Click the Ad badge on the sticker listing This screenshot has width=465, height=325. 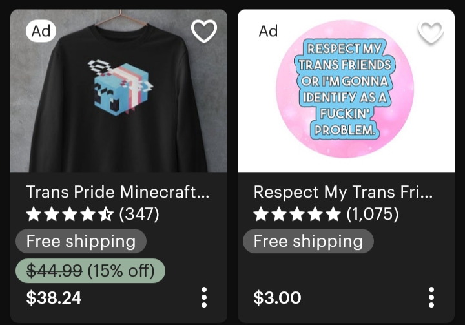(269, 31)
